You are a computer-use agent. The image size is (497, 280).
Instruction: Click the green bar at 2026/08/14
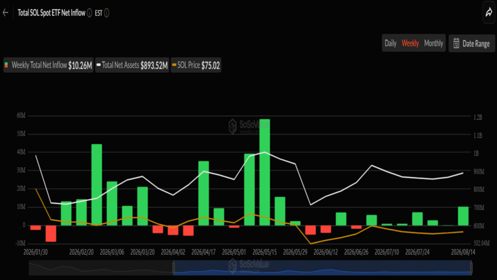click(x=463, y=216)
